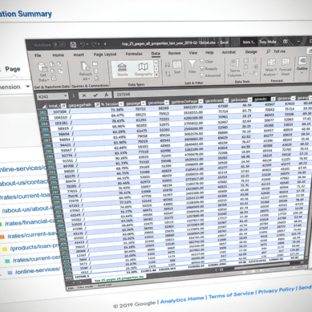
Task: Select the Stocks data type
Action: 122,70
